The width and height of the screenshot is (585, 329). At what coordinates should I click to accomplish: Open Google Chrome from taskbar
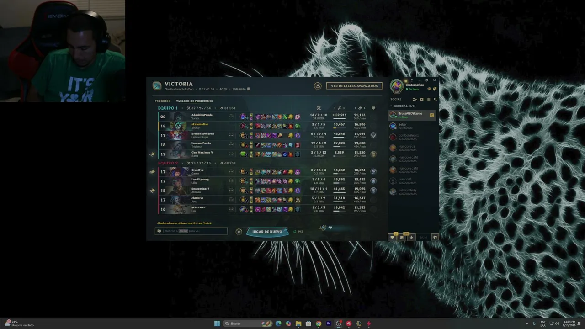(319, 324)
